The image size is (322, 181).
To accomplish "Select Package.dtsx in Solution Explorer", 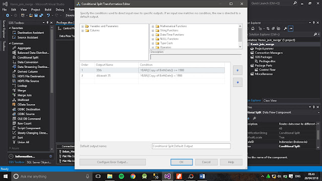I will point(267,61).
